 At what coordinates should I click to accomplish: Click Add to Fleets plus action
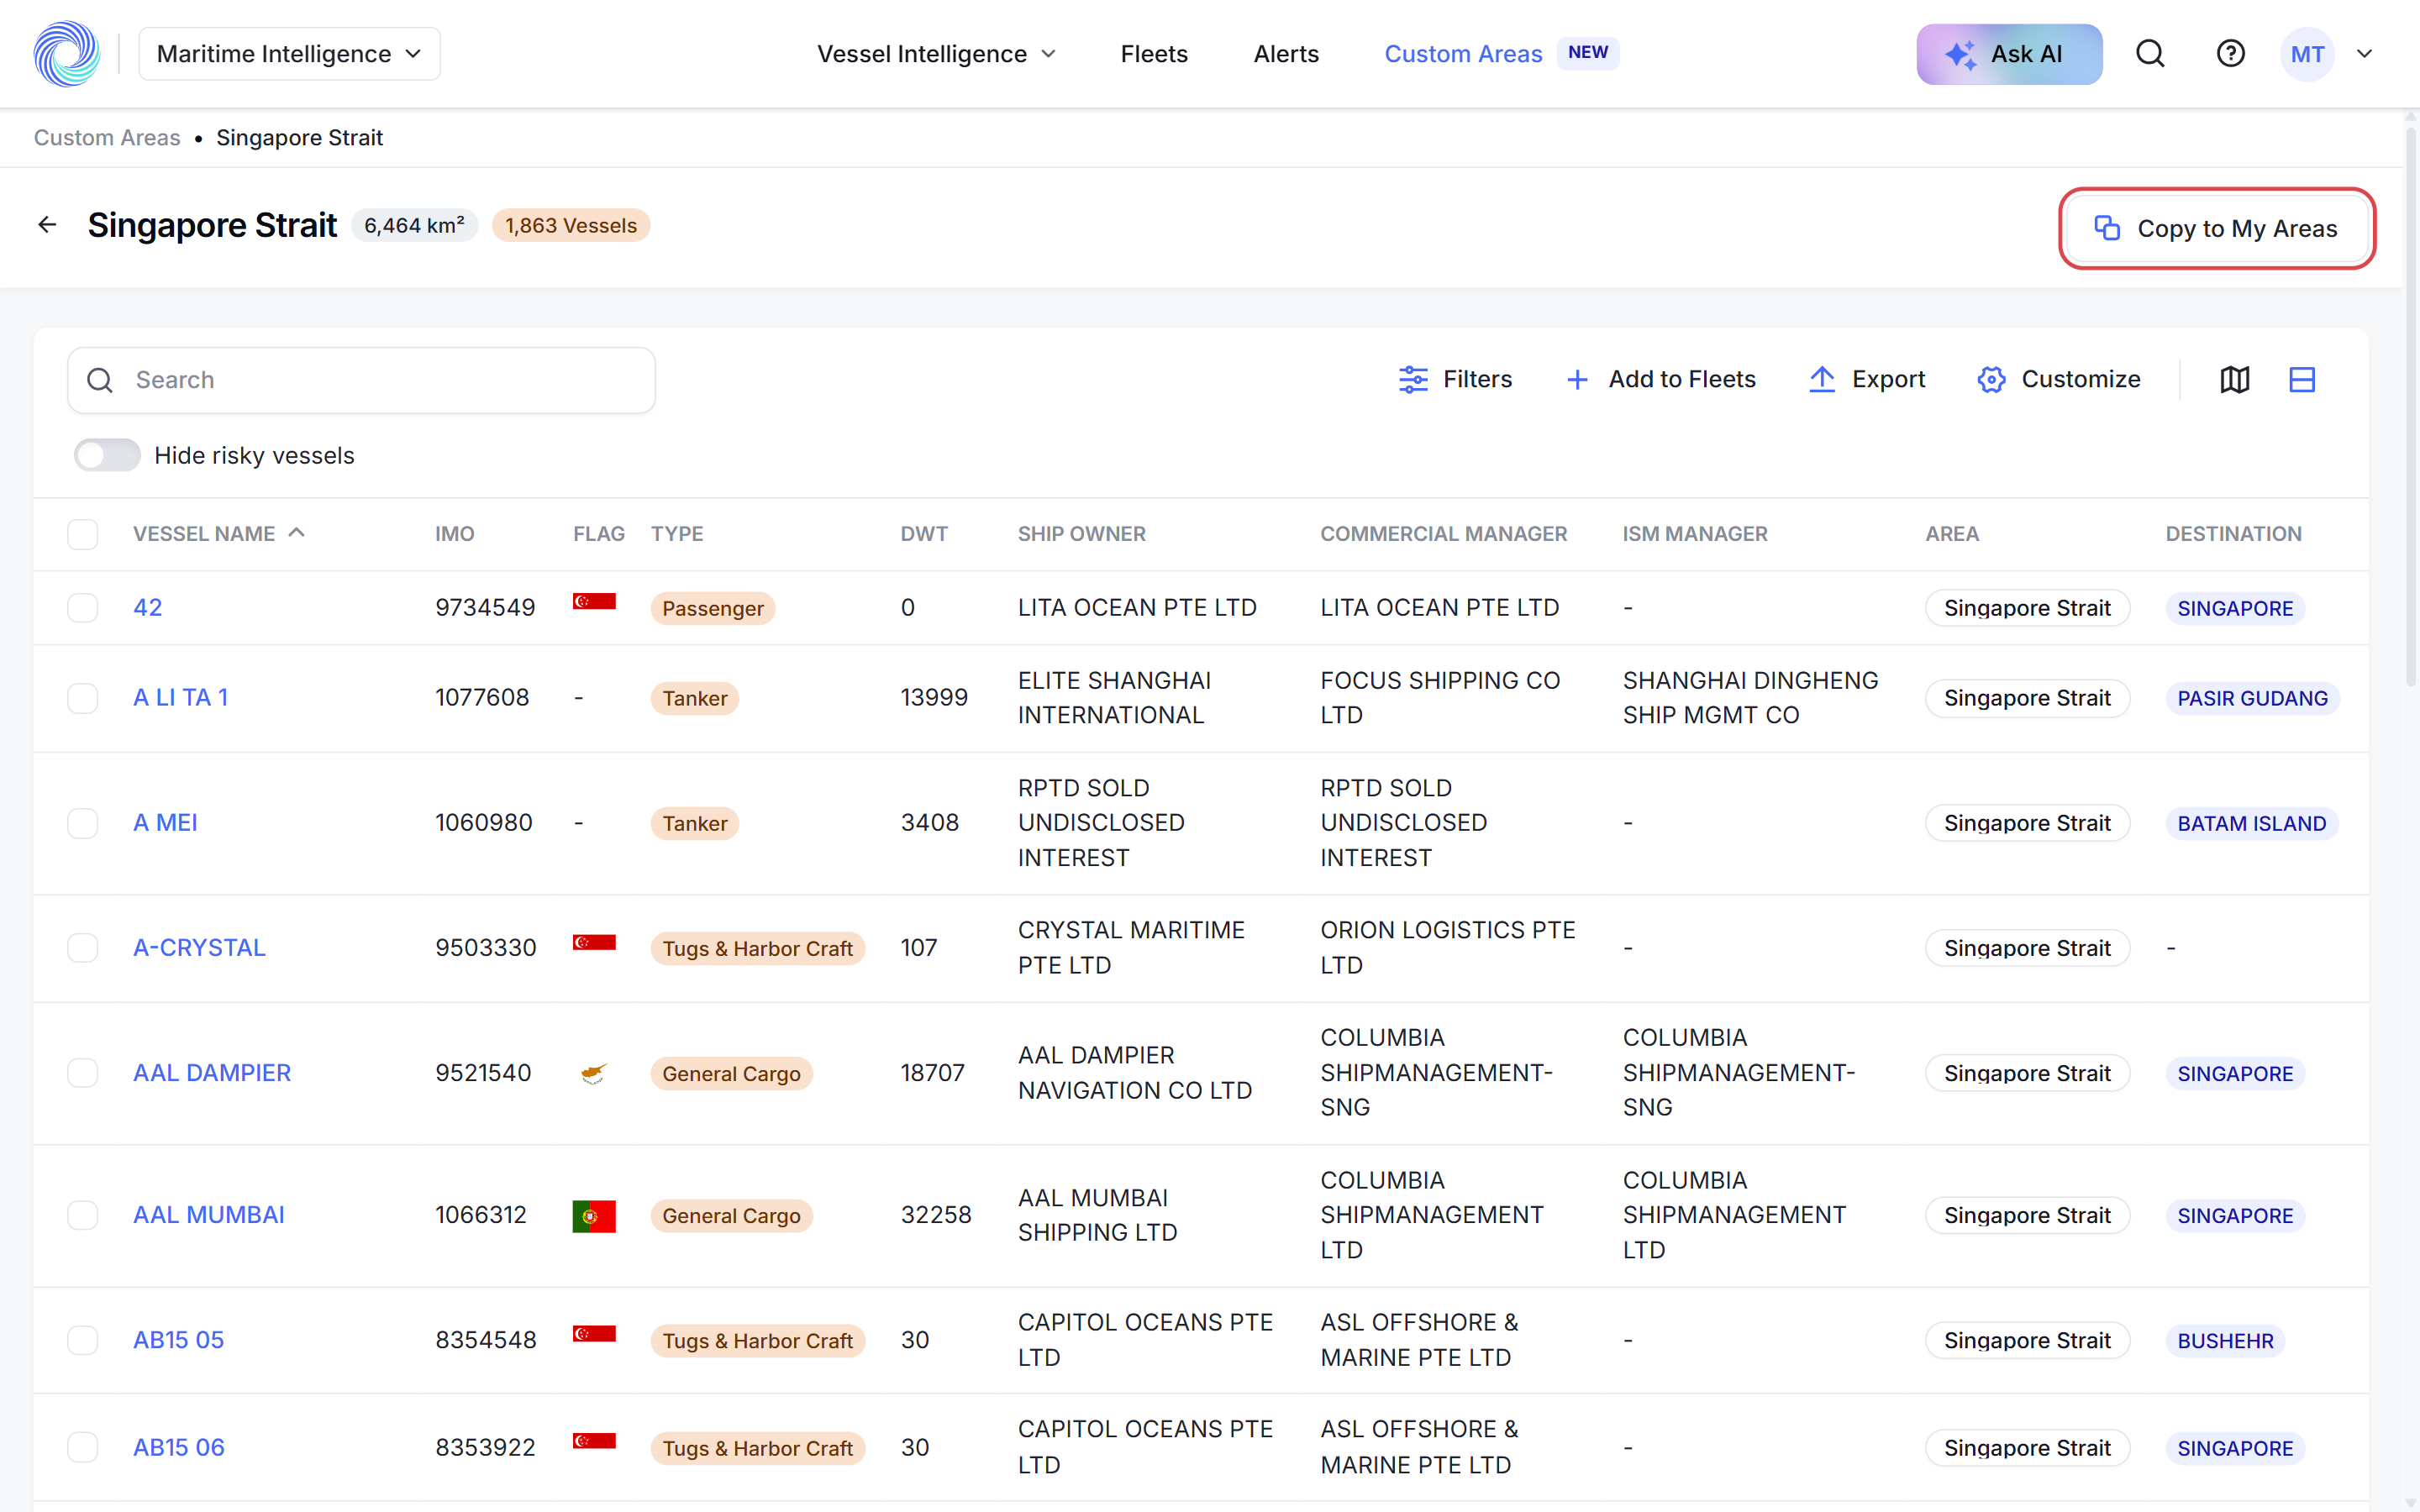tap(1661, 380)
